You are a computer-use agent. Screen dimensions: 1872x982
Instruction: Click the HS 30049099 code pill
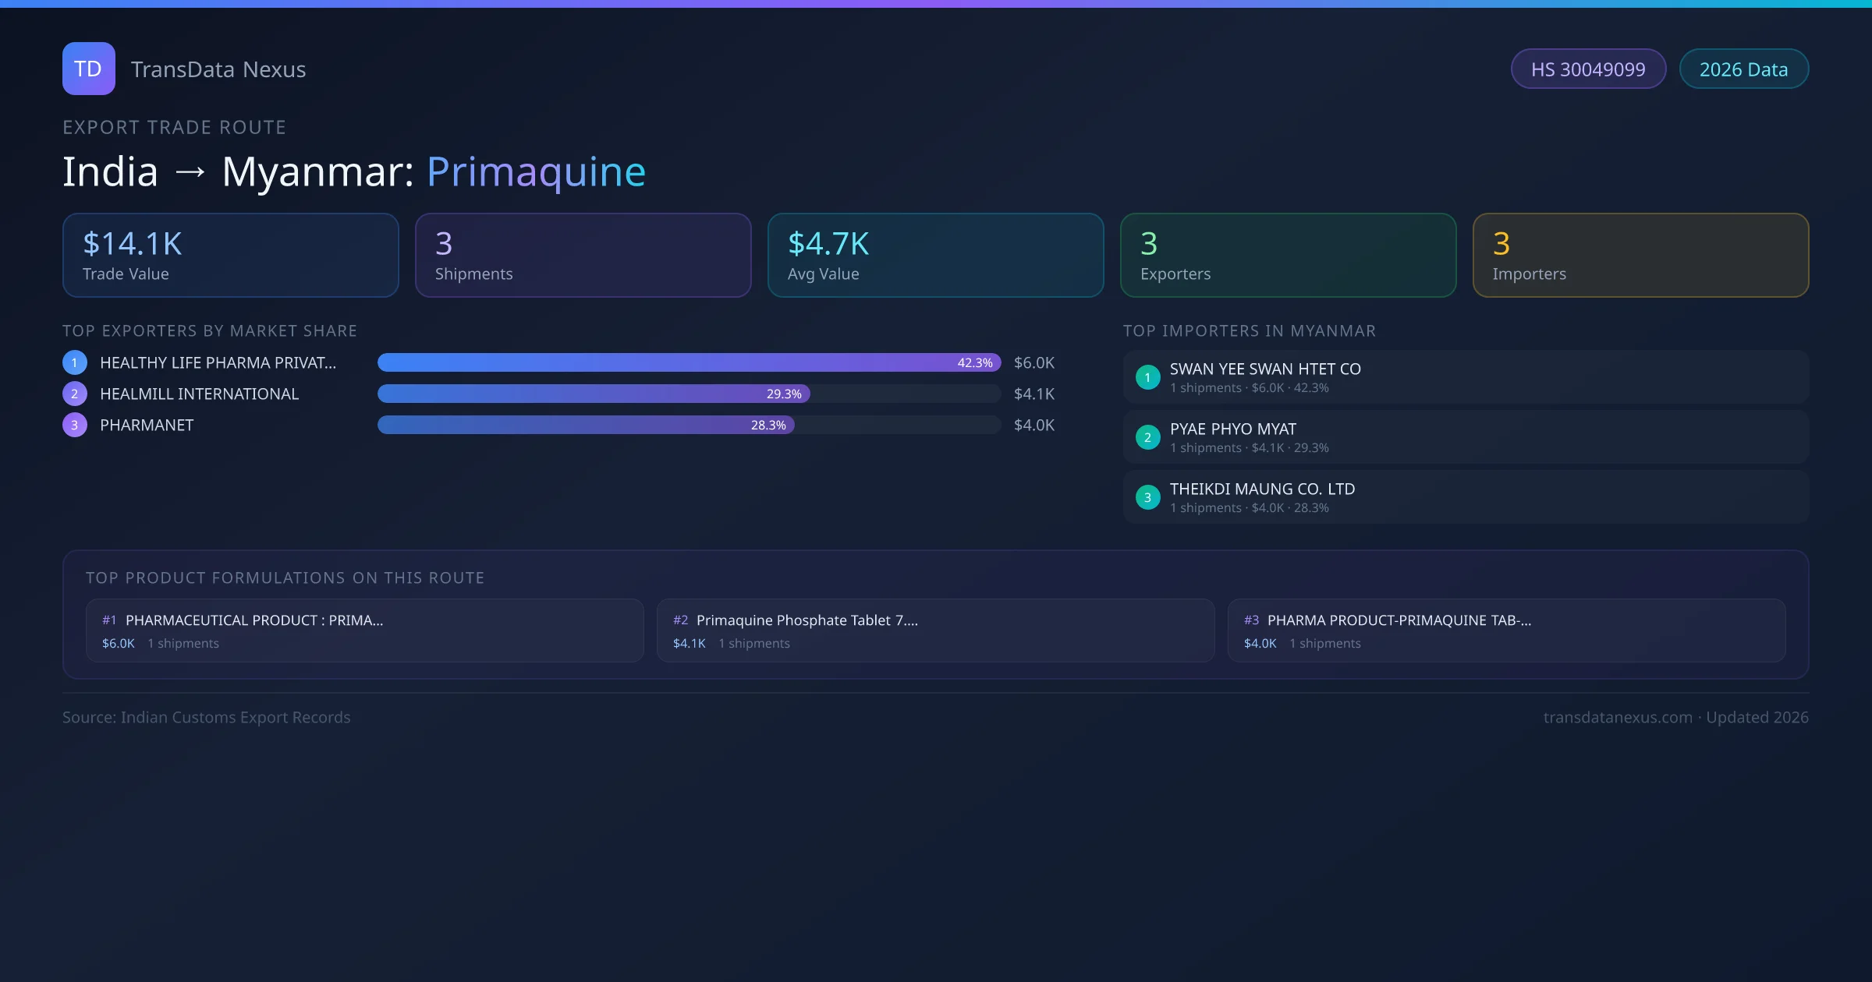[1588, 69]
